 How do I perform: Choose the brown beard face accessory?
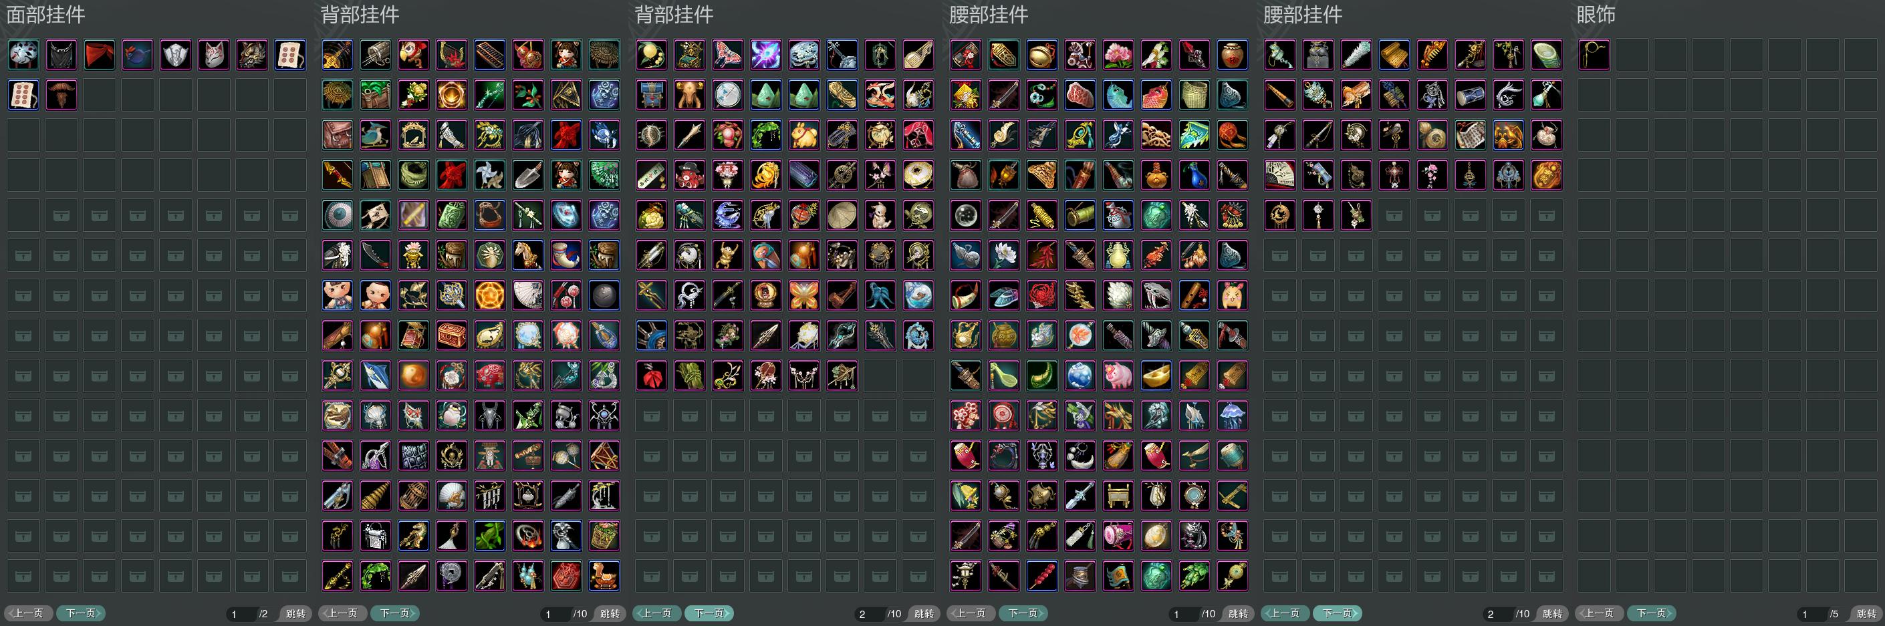[61, 95]
